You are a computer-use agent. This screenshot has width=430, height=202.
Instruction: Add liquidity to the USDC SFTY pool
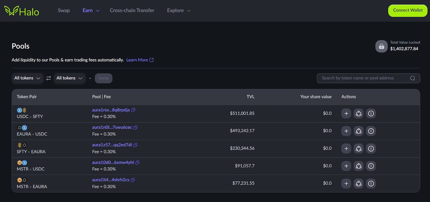point(346,113)
